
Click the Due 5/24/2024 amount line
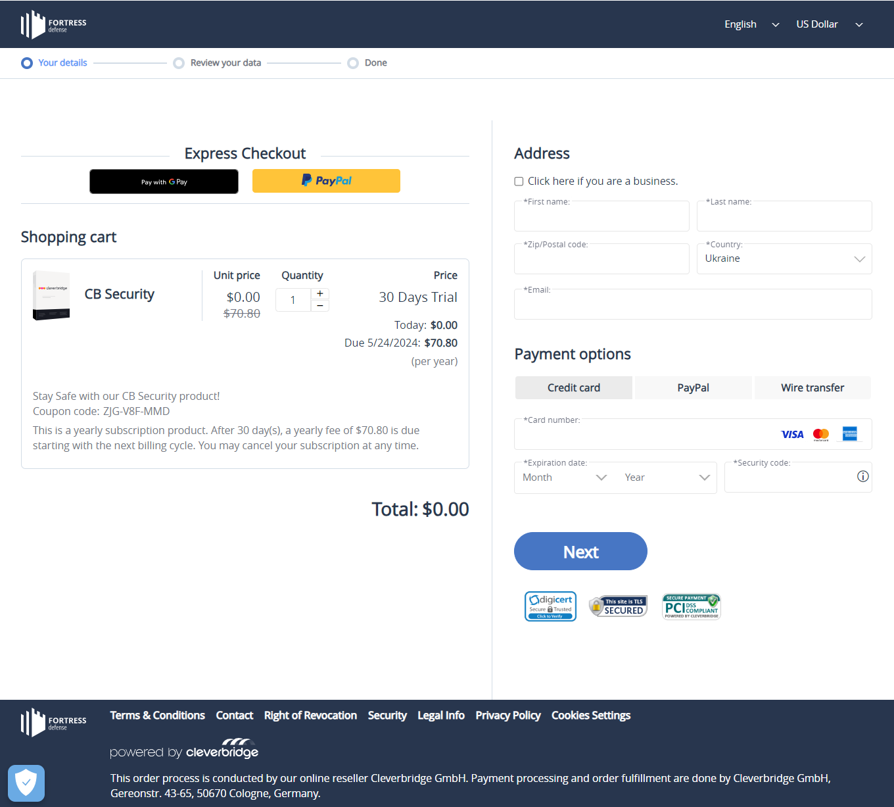(401, 343)
